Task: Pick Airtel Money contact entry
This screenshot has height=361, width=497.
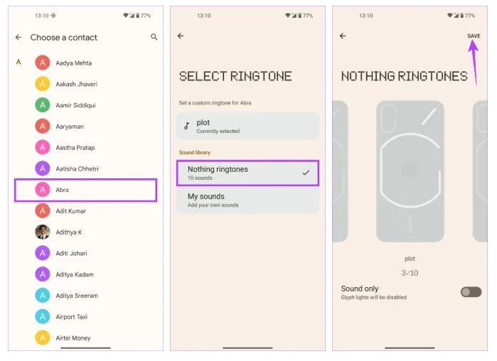Action: [x=73, y=338]
